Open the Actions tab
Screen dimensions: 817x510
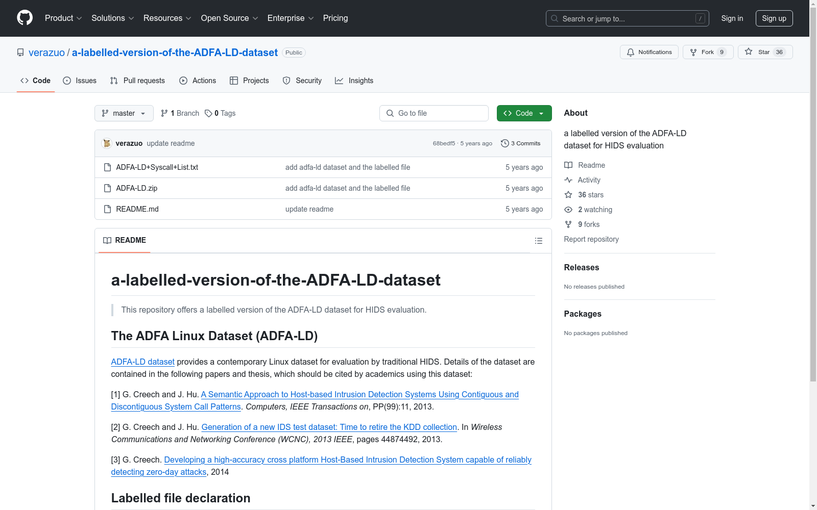click(198, 81)
